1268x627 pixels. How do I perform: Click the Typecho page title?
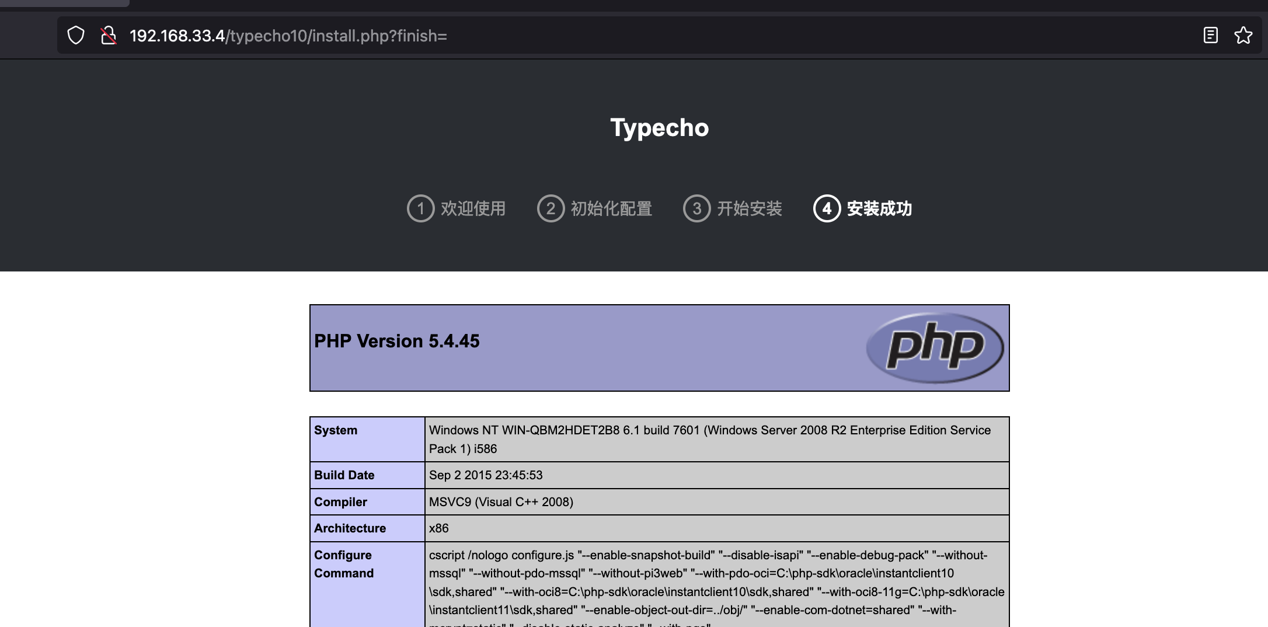tap(659, 128)
